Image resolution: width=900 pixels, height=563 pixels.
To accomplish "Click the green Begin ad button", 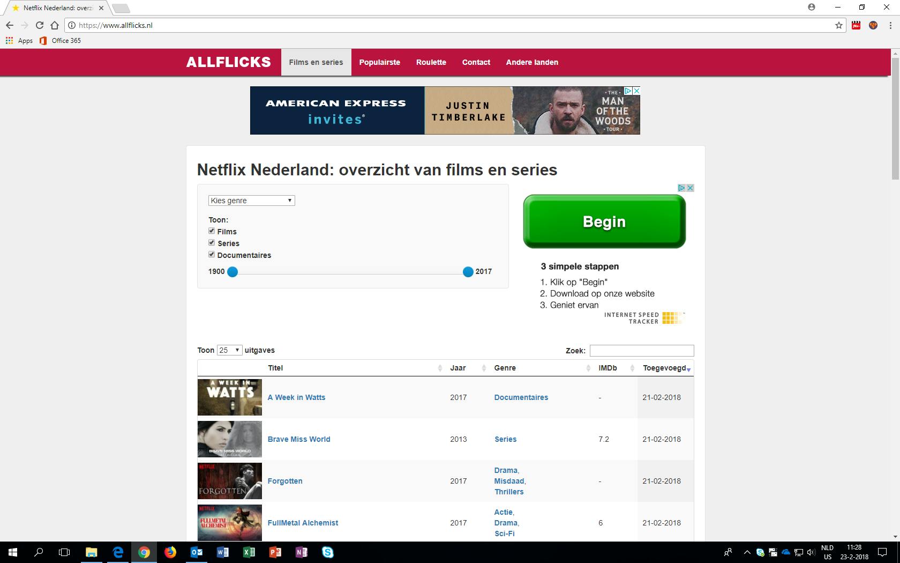I will (604, 221).
